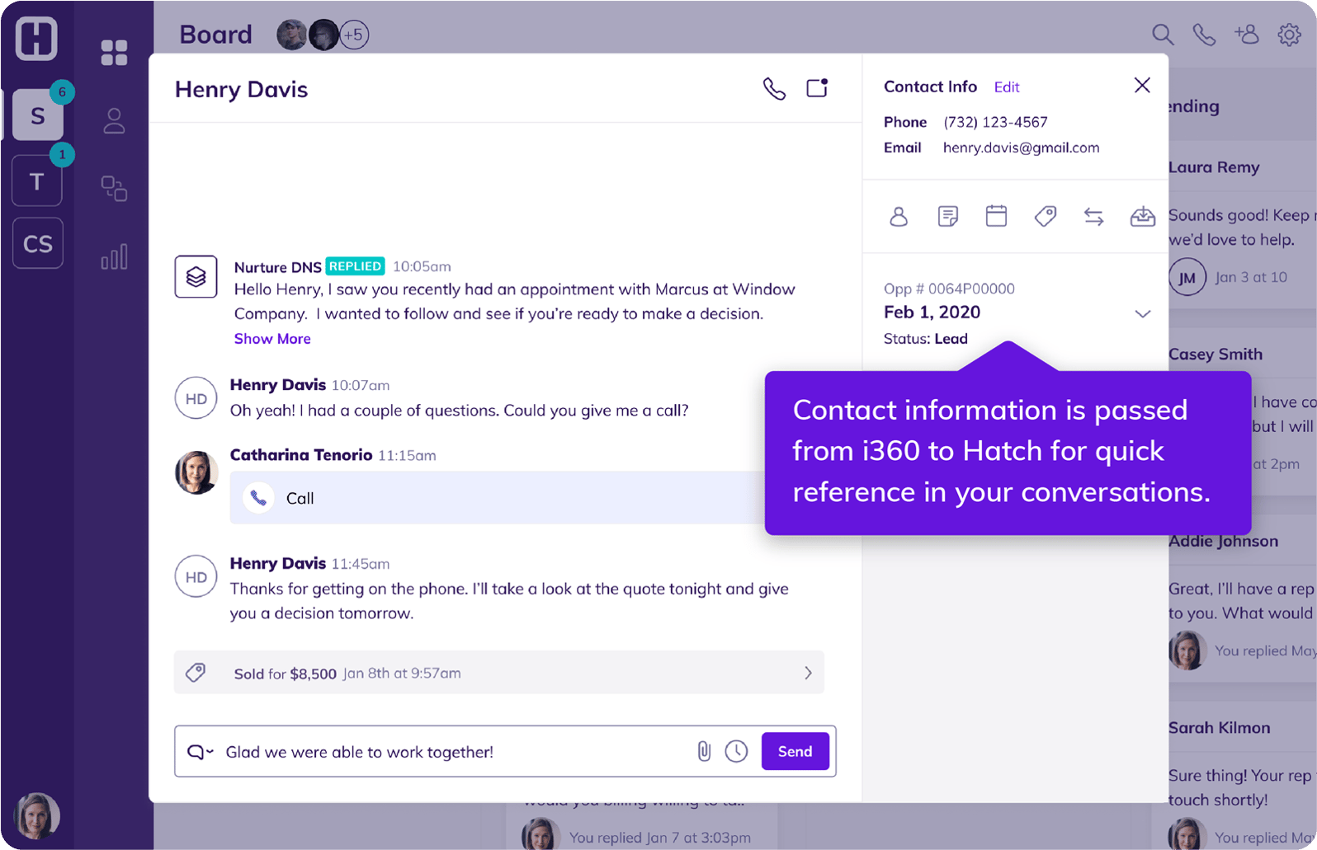Open the analytics bar chart sidebar icon
Image resolution: width=1317 pixels, height=850 pixels.
click(x=114, y=256)
